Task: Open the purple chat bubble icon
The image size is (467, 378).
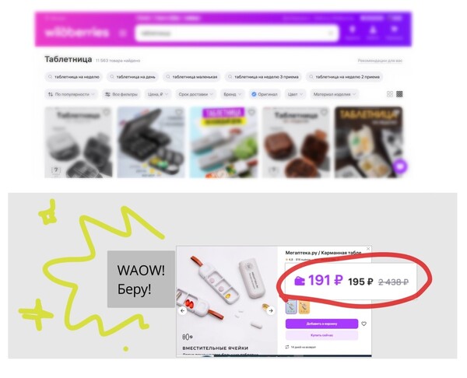Action: click(x=400, y=166)
